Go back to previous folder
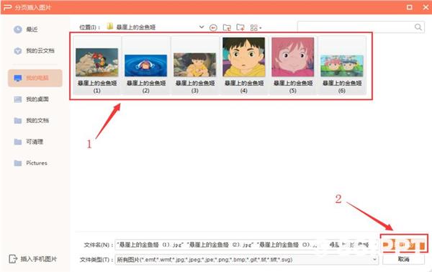The height and width of the screenshot is (272, 432). click(213, 27)
